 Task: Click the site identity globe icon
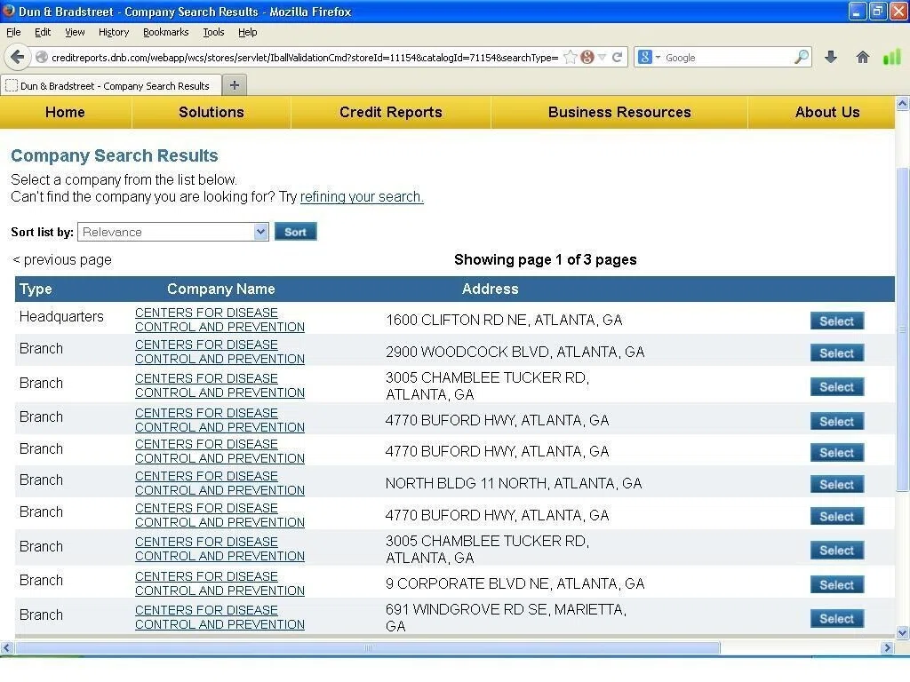pos(41,57)
